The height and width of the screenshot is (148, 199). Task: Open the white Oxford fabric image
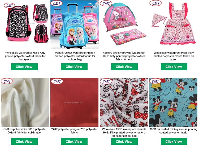pyautogui.click(x=25, y=102)
